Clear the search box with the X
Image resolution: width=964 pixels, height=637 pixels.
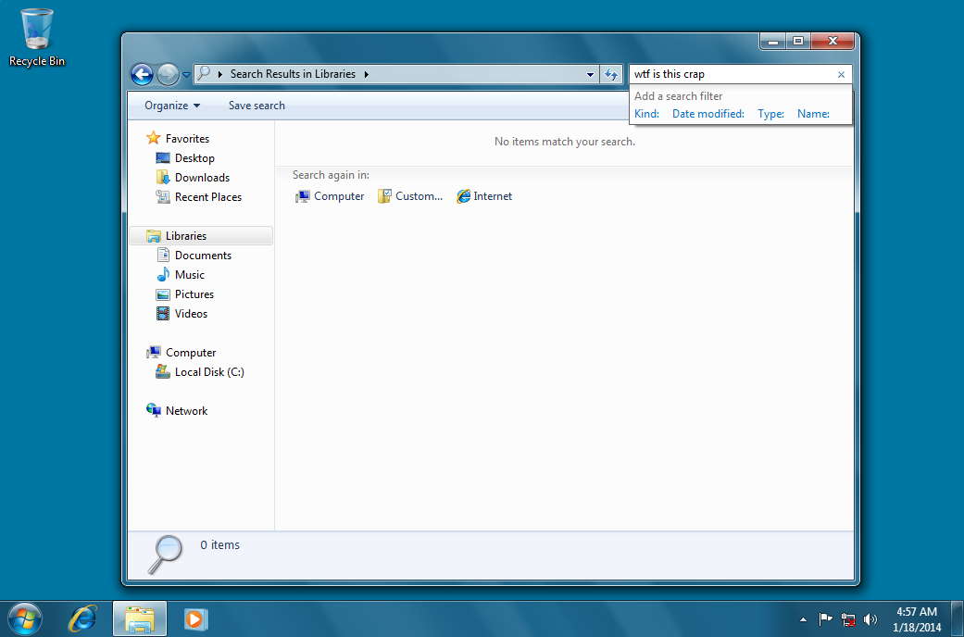pyautogui.click(x=841, y=74)
